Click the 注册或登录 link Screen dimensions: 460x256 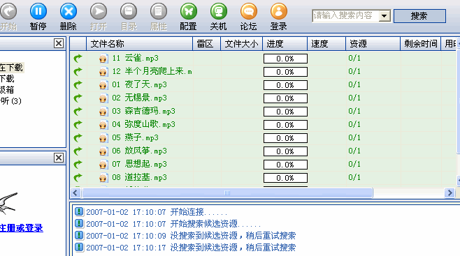pyautogui.click(x=22, y=228)
